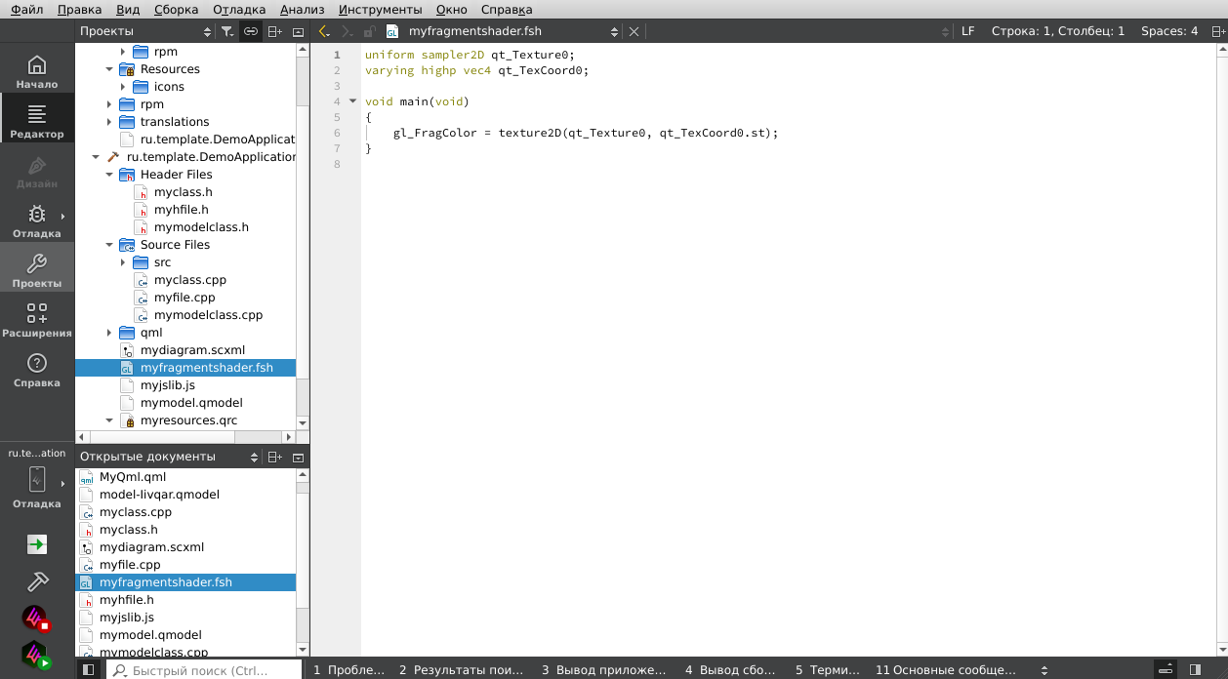Viewport: 1228px width, 679px height.
Task: Open the Открытые документы panel dropdown
Action: [x=255, y=457]
